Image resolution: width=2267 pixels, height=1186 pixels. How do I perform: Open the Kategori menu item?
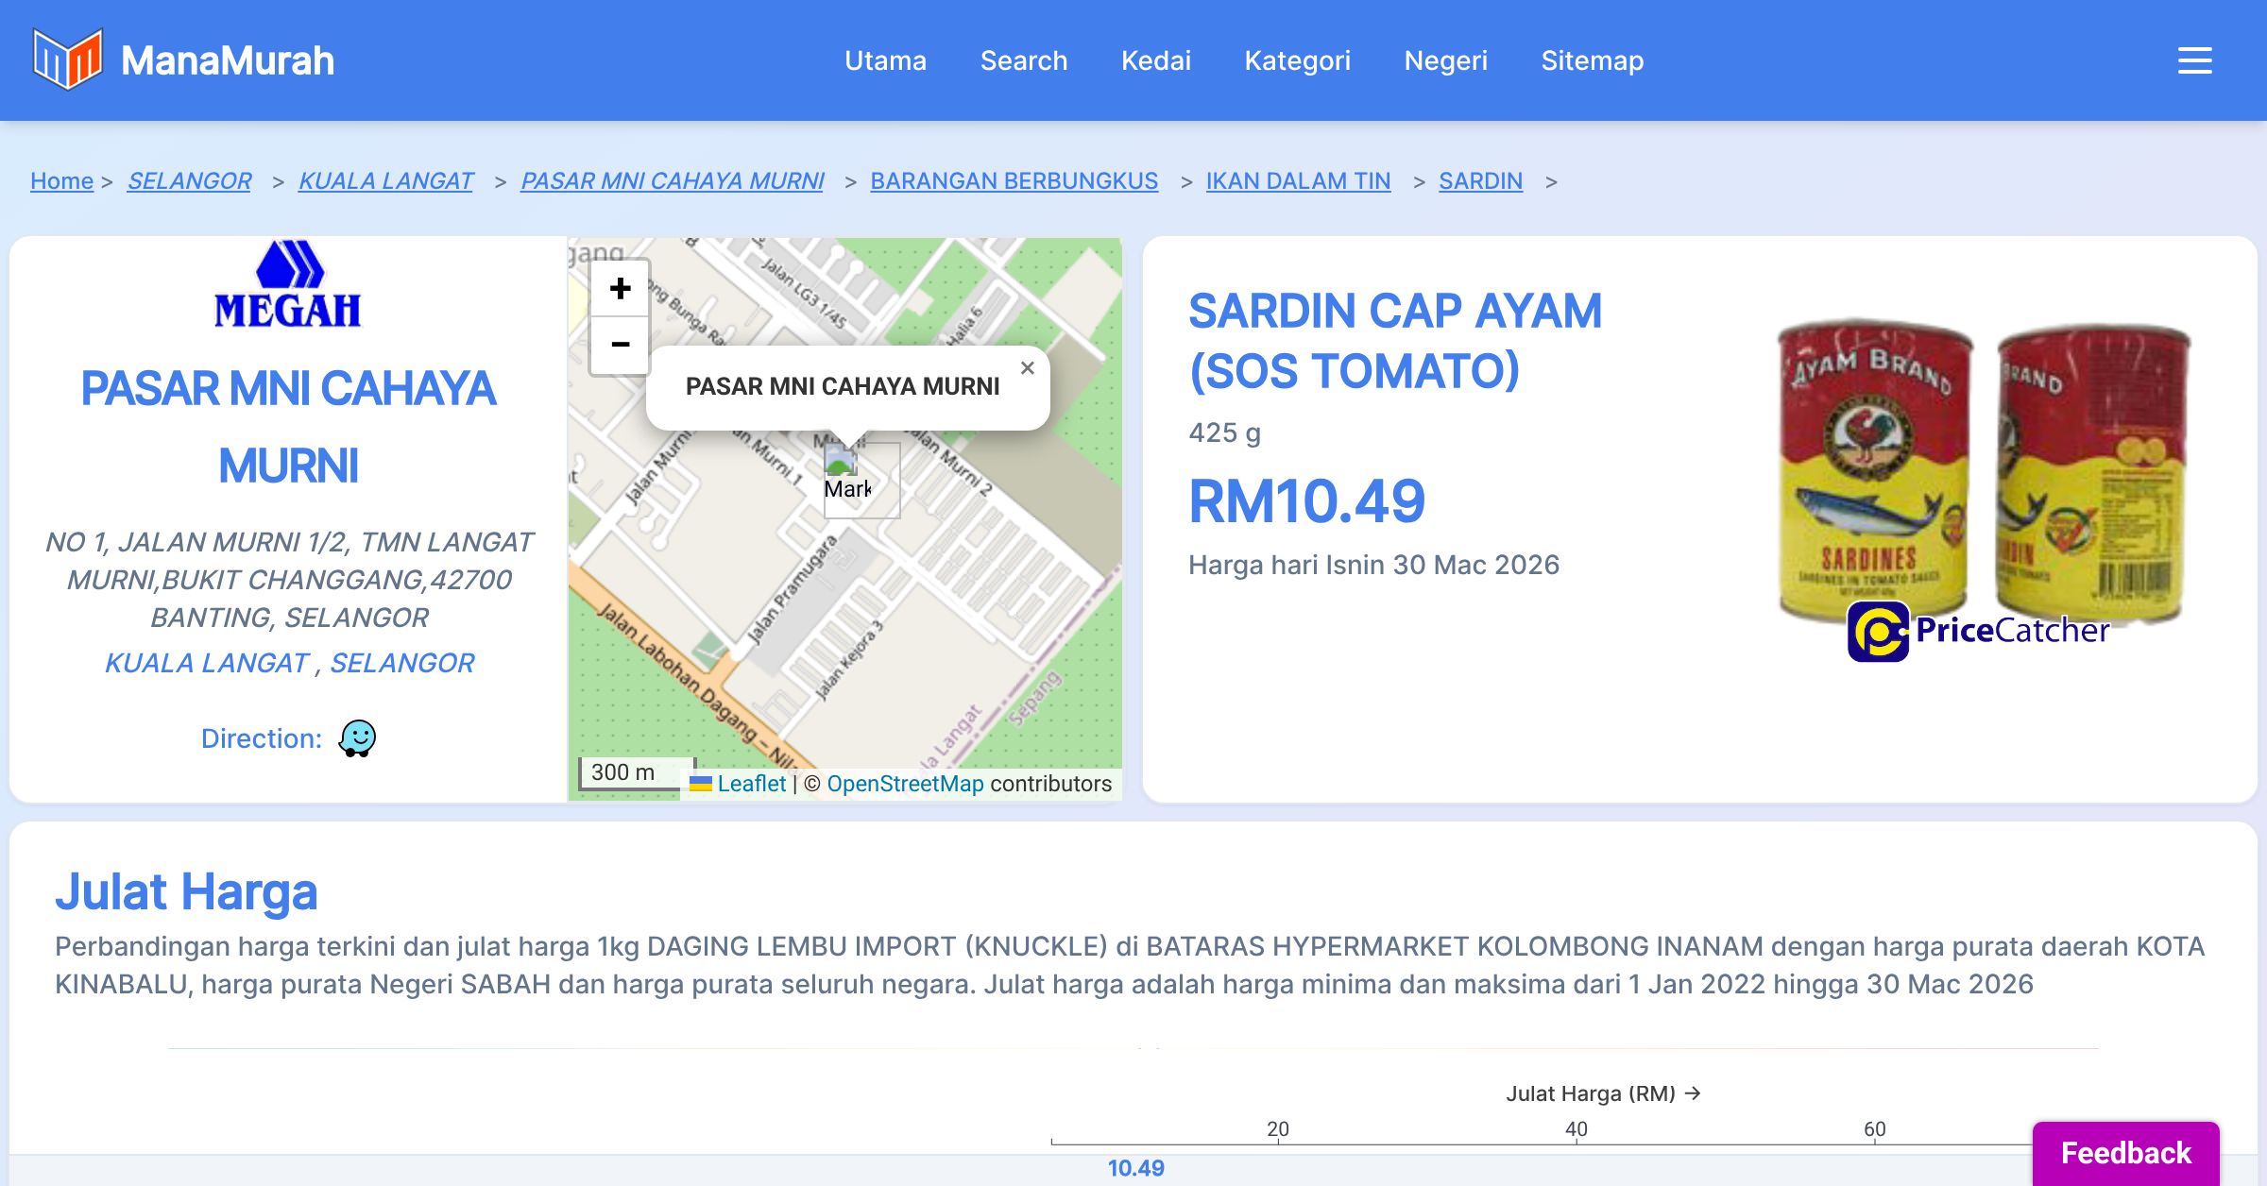[x=1297, y=60]
